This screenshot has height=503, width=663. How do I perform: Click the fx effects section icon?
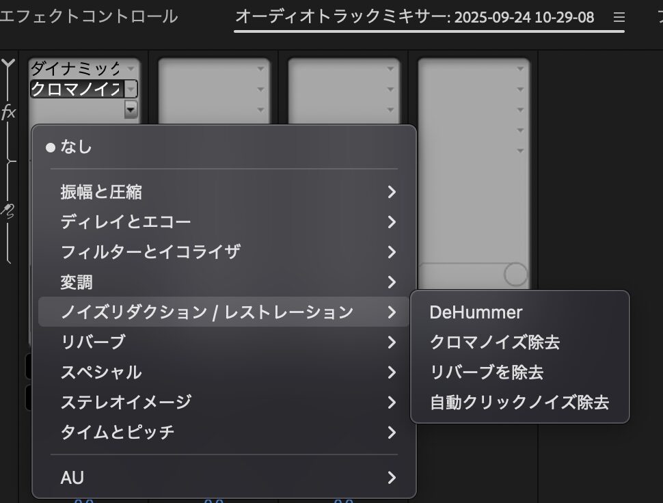9,113
